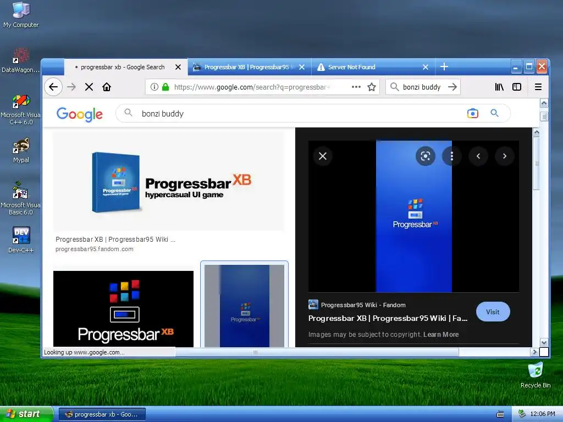Click the address bar URL field
This screenshot has width=563, height=422.
251,87
